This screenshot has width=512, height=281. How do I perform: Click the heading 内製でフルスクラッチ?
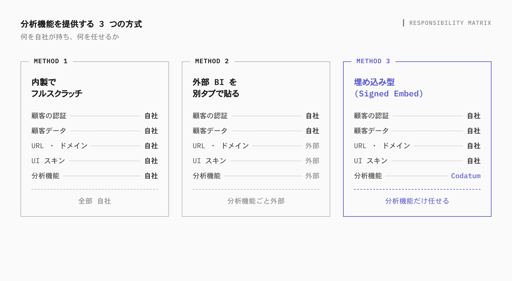click(x=57, y=88)
